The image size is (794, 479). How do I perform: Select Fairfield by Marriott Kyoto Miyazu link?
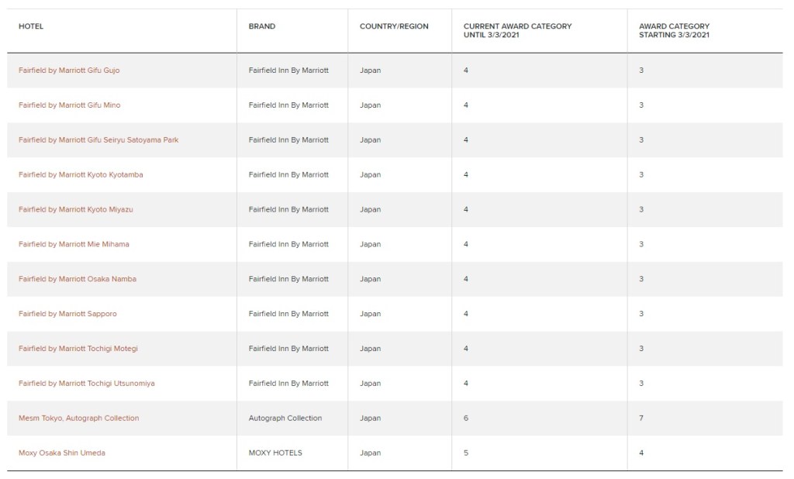tap(76, 210)
